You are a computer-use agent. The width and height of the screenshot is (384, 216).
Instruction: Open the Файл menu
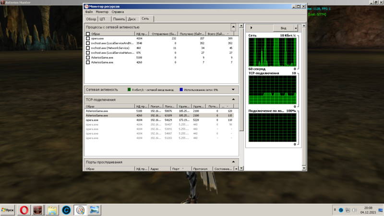(89, 12)
